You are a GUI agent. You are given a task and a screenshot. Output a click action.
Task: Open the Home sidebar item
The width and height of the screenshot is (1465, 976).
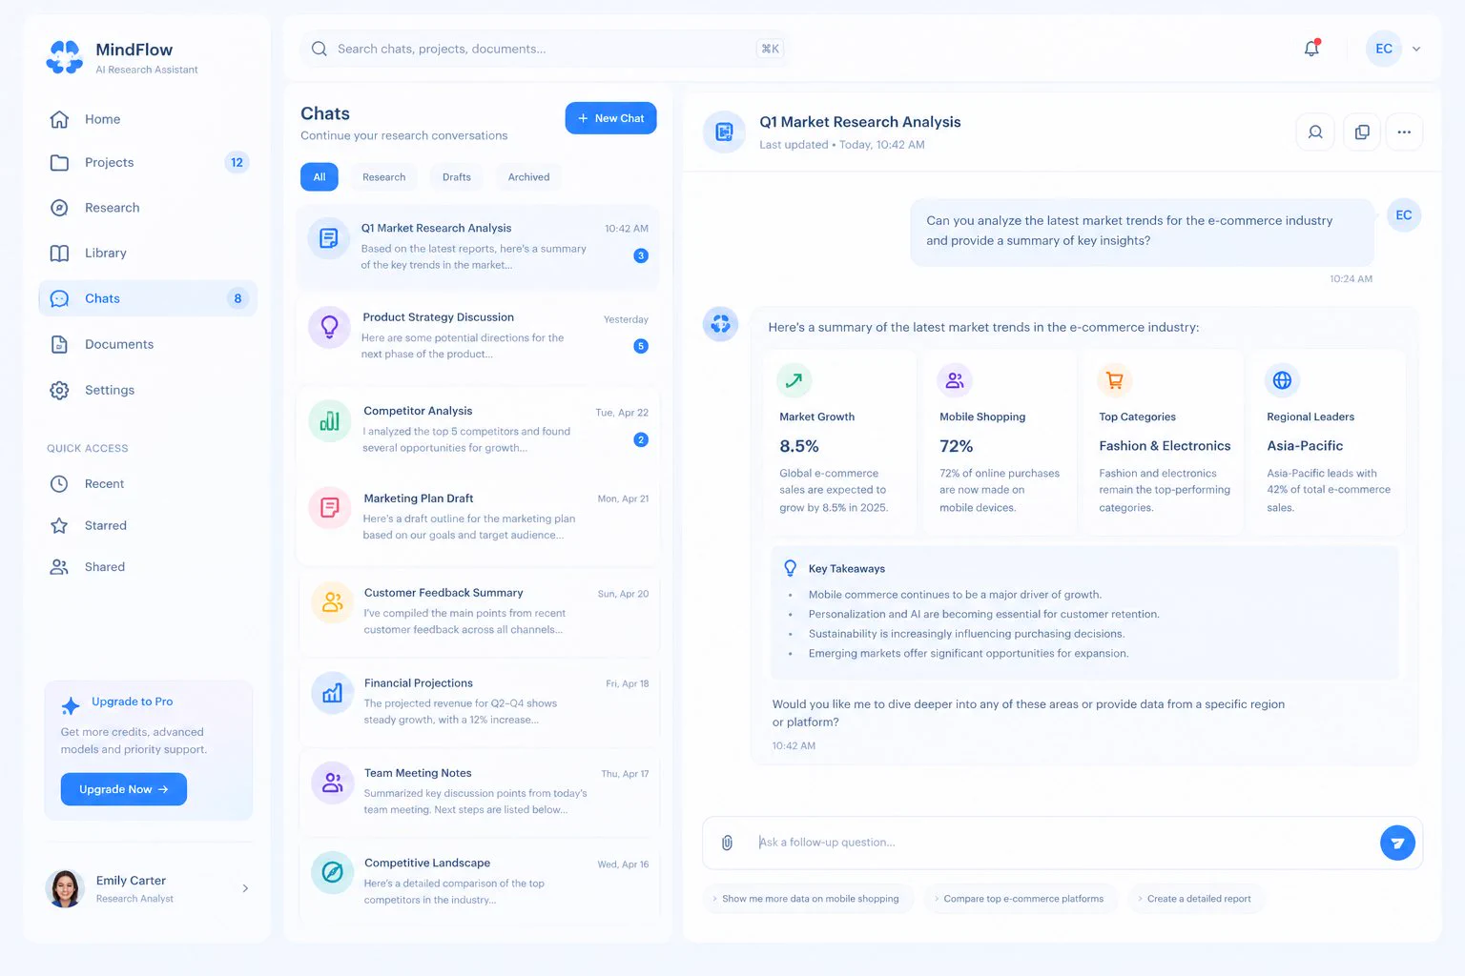coord(148,119)
